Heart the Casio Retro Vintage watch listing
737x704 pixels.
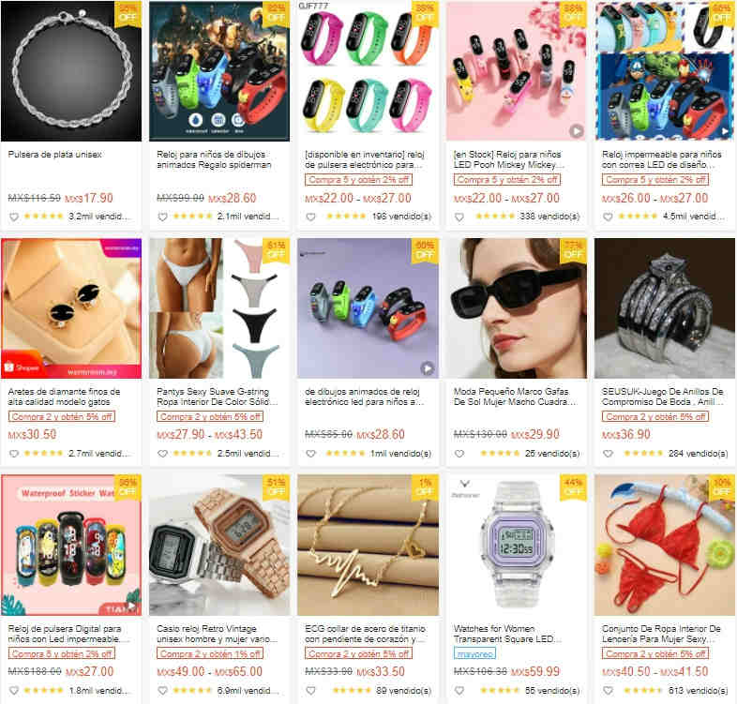coord(162,691)
